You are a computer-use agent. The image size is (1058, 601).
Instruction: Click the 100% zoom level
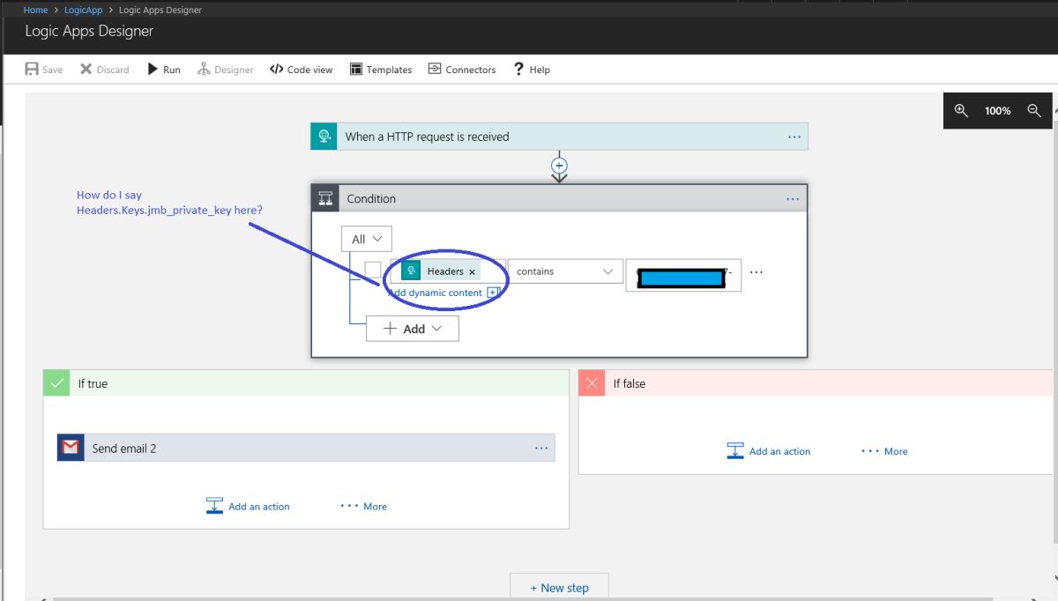(998, 111)
